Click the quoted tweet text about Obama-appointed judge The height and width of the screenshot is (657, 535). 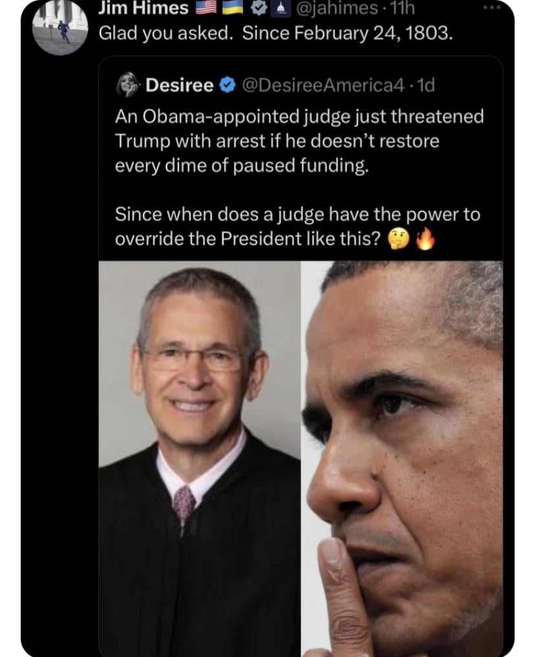point(299,141)
